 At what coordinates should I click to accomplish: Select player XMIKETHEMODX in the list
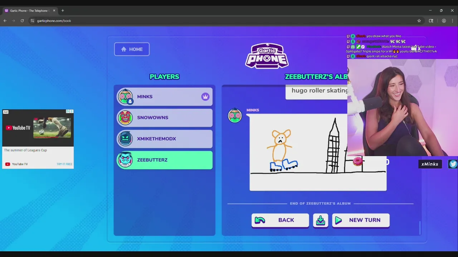coord(165,138)
